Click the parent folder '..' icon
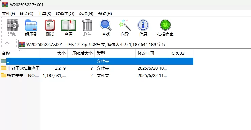 click(3, 61)
